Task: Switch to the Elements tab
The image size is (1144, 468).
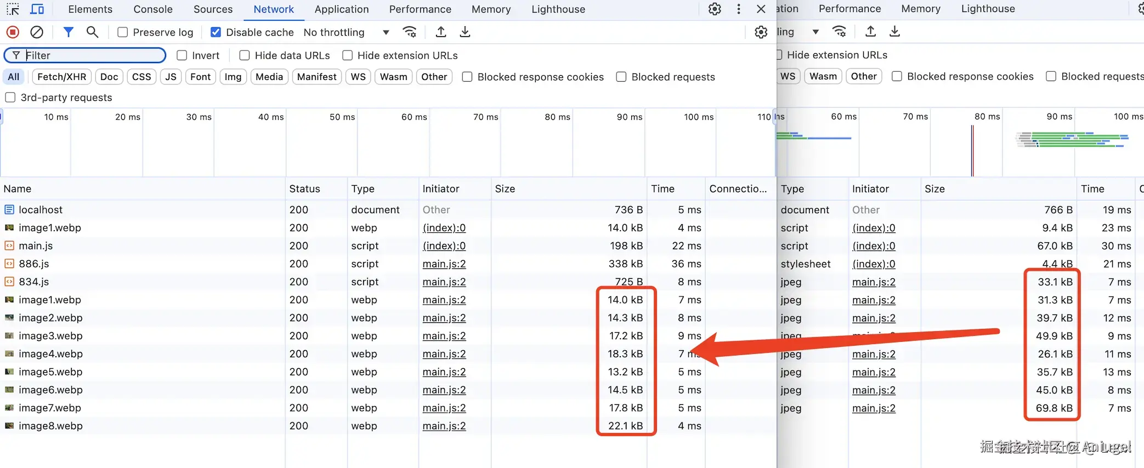Action: 90,9
